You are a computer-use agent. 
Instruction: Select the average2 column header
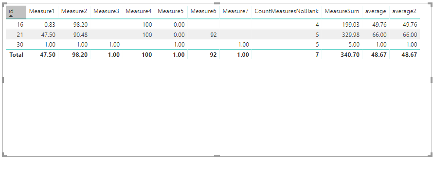click(405, 11)
